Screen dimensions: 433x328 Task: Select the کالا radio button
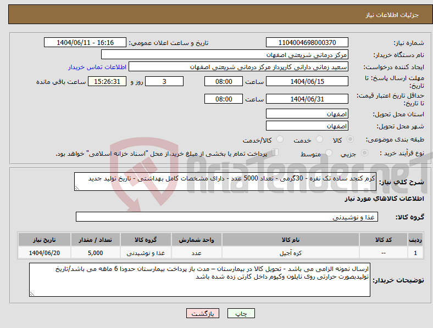click(350, 139)
